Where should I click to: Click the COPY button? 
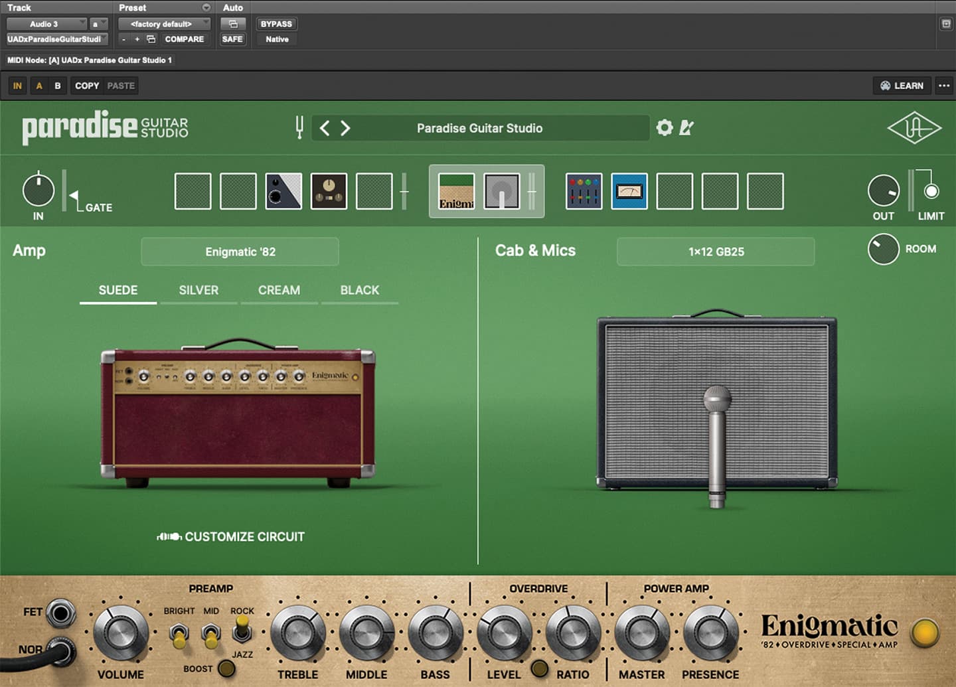pos(87,86)
